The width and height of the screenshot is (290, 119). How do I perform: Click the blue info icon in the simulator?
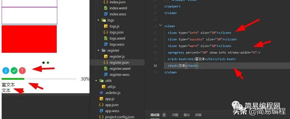(6, 71)
